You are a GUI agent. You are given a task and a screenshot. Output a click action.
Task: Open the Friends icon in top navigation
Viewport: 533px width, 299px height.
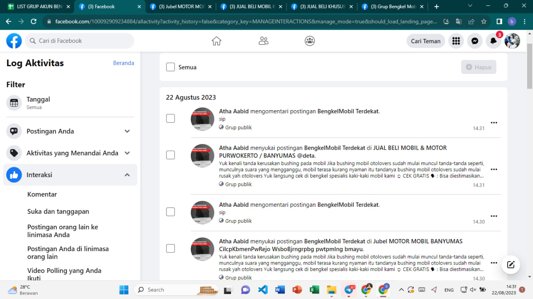[263, 41]
